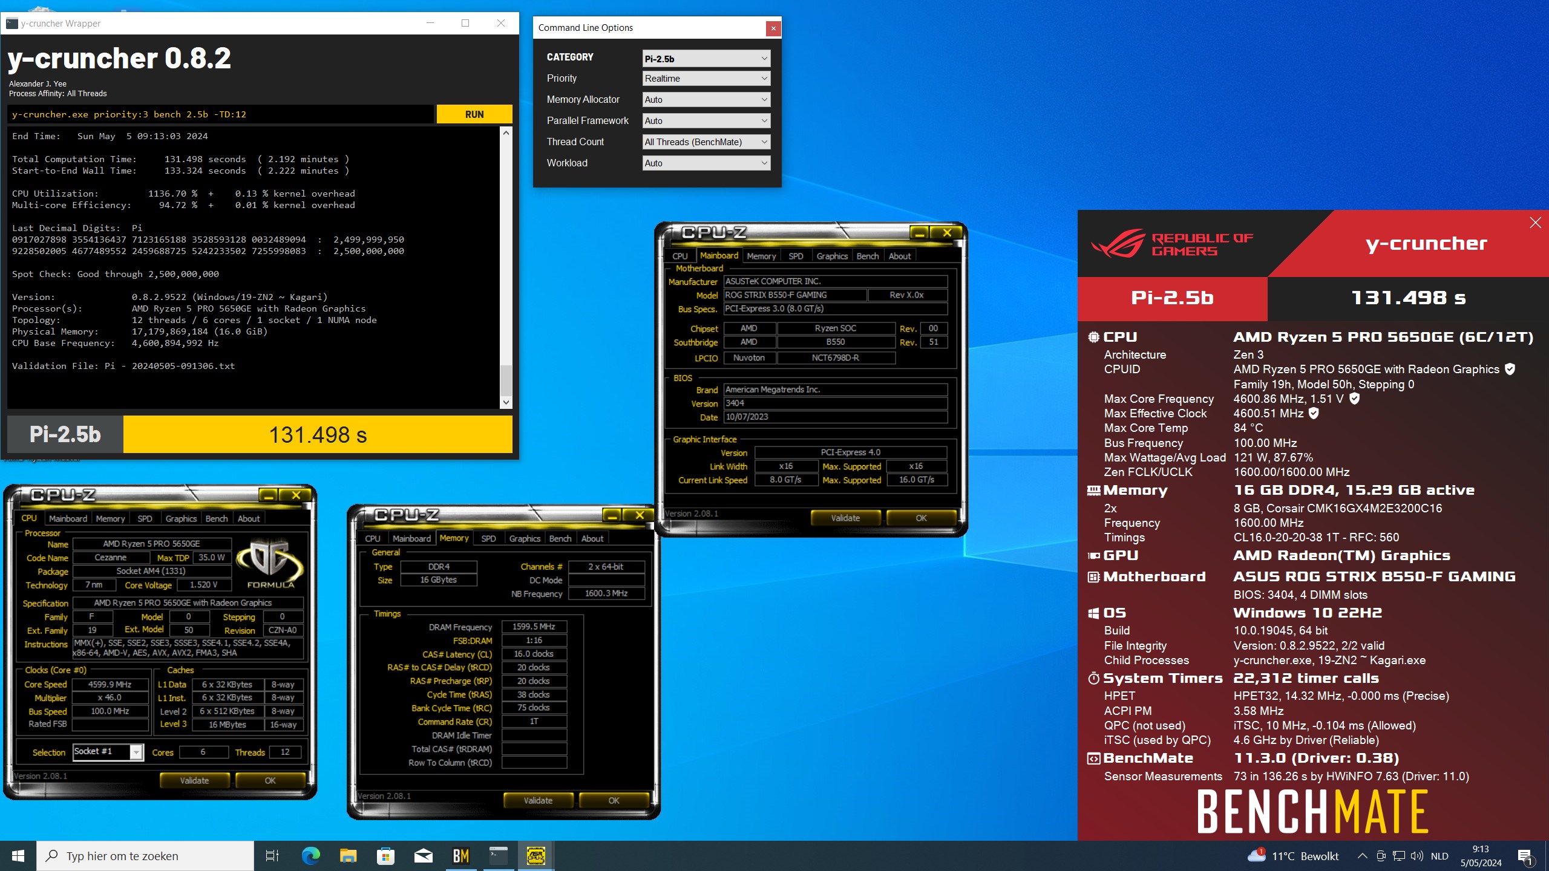Minimize the CPU-Z Memory window
Screen dimensions: 1549x871
612,515
